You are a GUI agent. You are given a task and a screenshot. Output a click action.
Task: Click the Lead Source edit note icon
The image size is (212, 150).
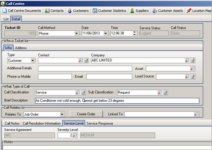[x=192, y=77]
